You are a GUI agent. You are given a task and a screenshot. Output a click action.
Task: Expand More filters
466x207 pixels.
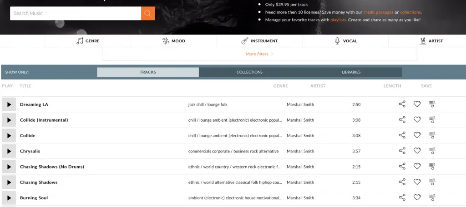click(259, 54)
